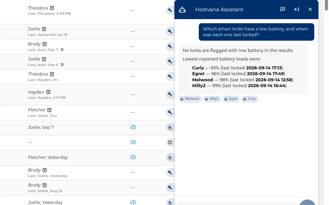The image size is (329, 205).
Task: Open the Curly property chip
Action: click(x=250, y=99)
